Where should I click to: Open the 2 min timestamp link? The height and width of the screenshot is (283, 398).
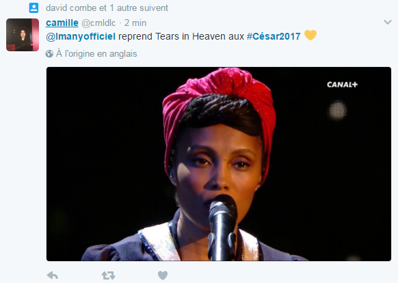coord(135,23)
